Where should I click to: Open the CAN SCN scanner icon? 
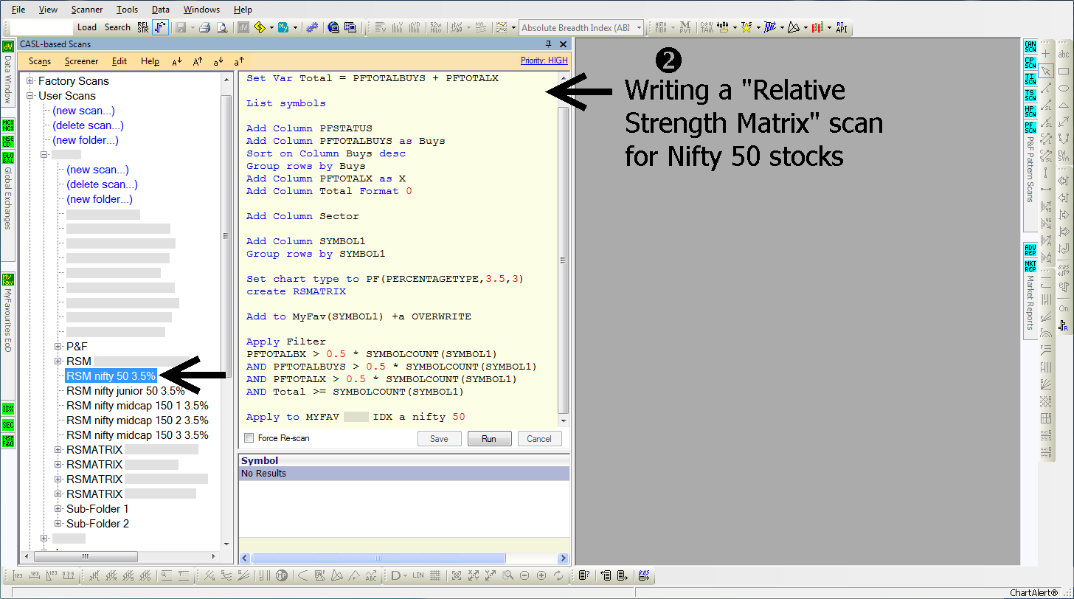pyautogui.click(x=1030, y=46)
